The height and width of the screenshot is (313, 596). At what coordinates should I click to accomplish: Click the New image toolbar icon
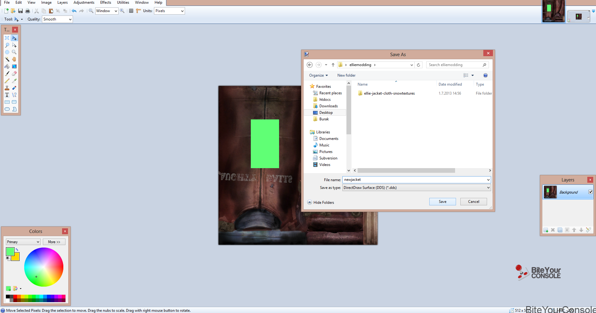click(x=6, y=11)
